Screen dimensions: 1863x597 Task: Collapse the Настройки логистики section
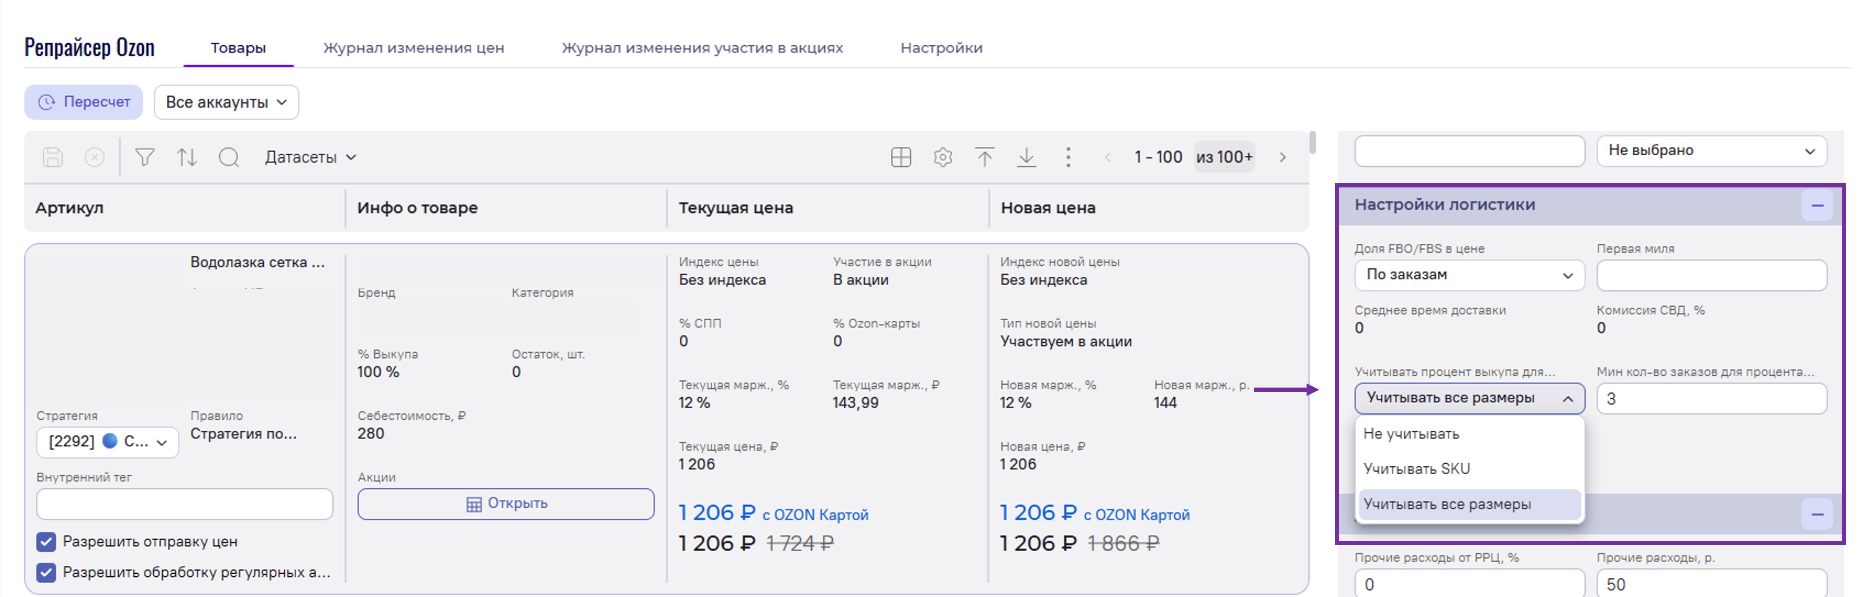[x=1817, y=205]
